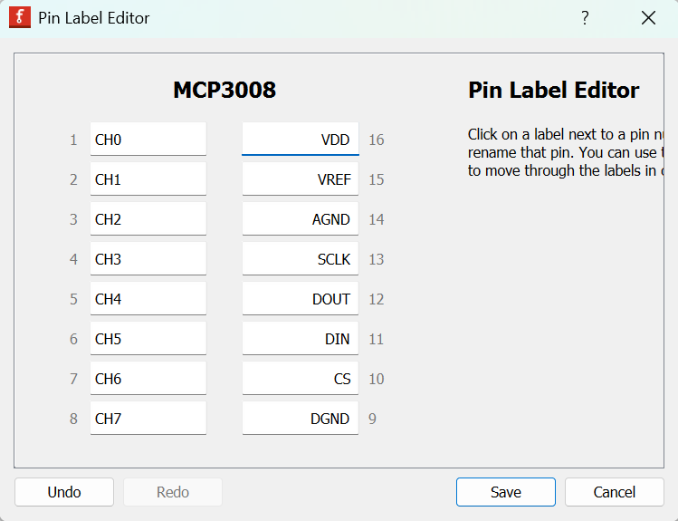Save the pin label changes
This screenshot has height=521, width=678.
(x=506, y=492)
